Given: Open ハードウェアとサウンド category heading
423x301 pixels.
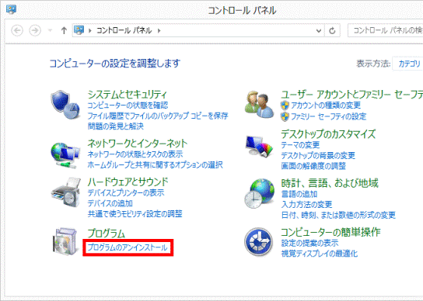Looking at the screenshot, I should 128,182.
